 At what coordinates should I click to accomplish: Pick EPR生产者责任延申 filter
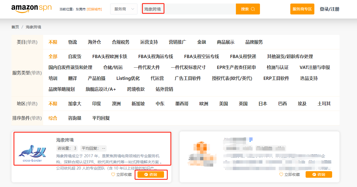(236, 67)
